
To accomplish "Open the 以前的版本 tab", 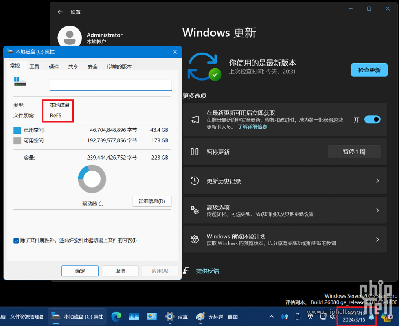I will 119,66.
